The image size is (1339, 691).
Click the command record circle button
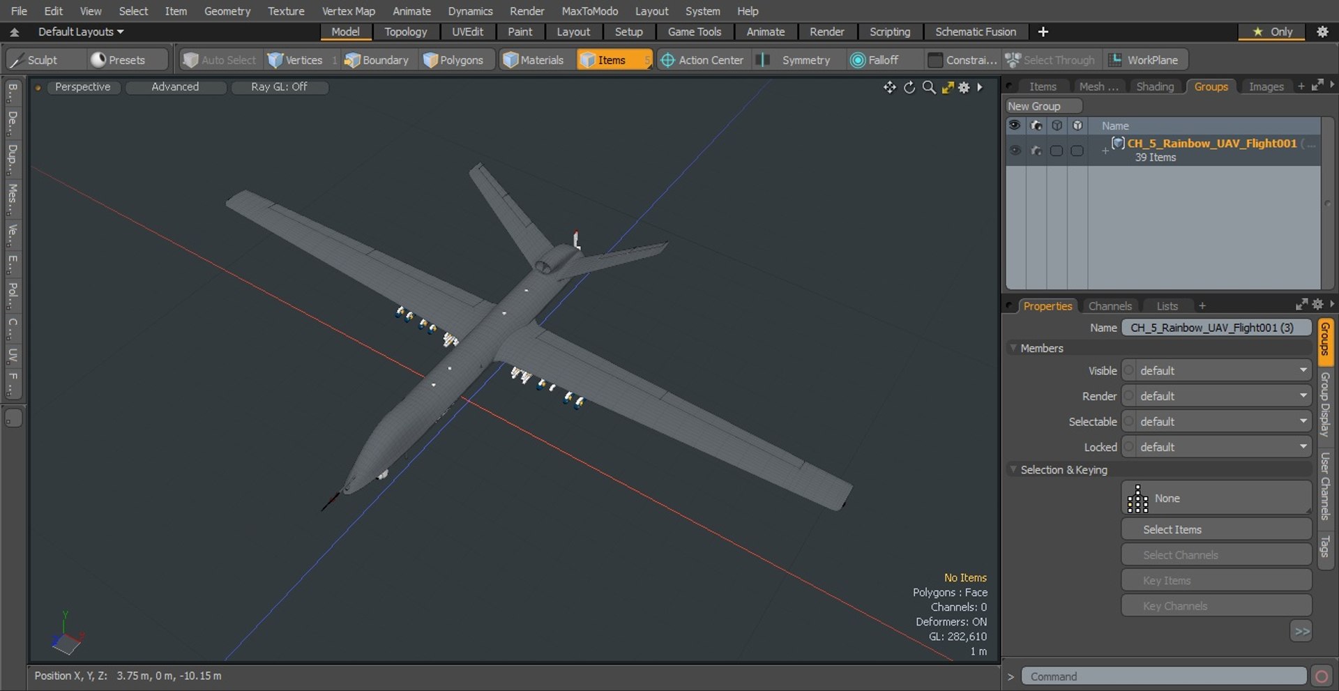[1321, 676]
